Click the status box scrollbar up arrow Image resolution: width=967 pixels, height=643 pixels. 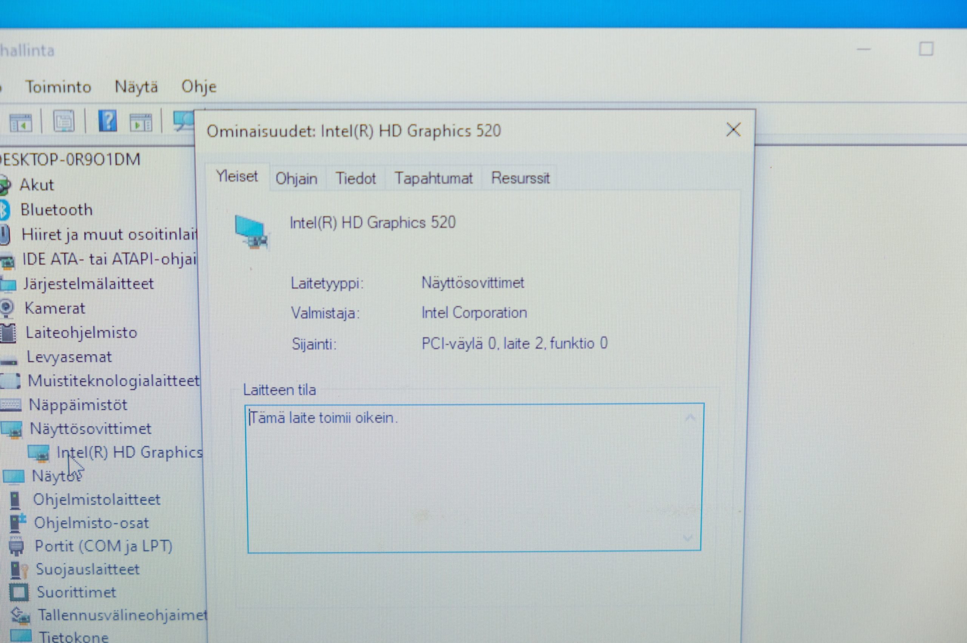point(690,418)
